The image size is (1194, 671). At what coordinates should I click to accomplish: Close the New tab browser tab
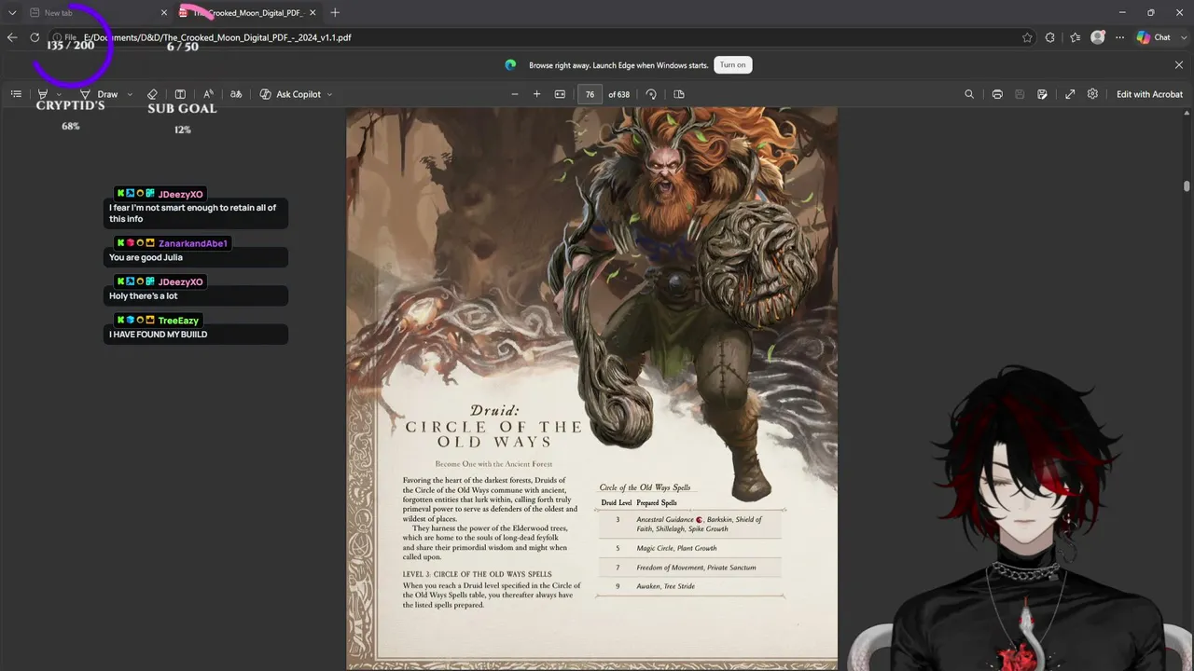164,13
